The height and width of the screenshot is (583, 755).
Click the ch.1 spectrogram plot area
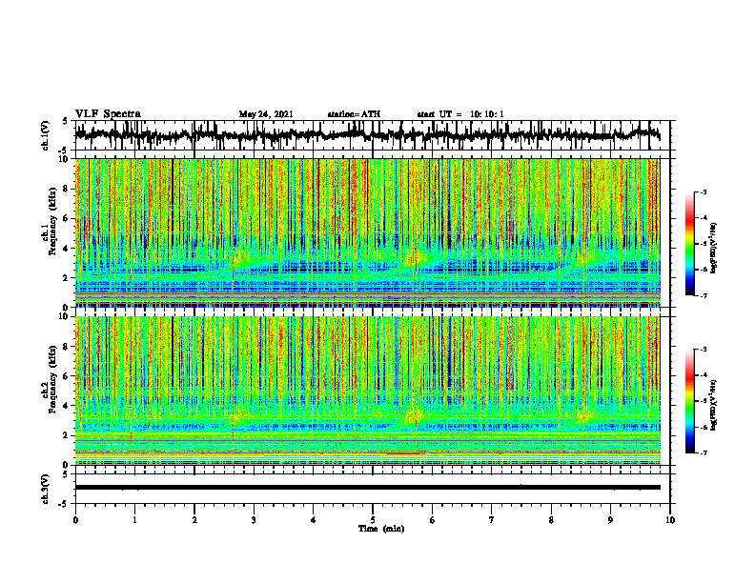[x=368, y=232]
